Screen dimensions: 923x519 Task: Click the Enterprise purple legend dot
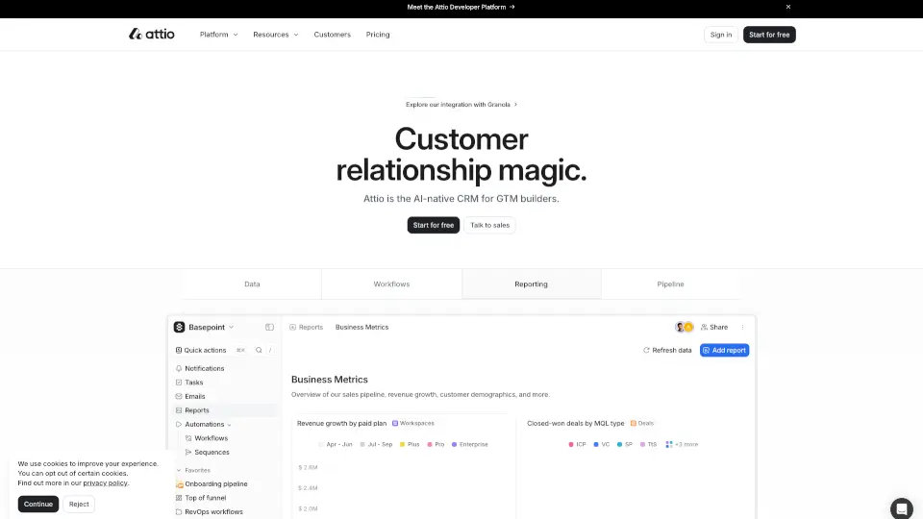[x=455, y=444]
